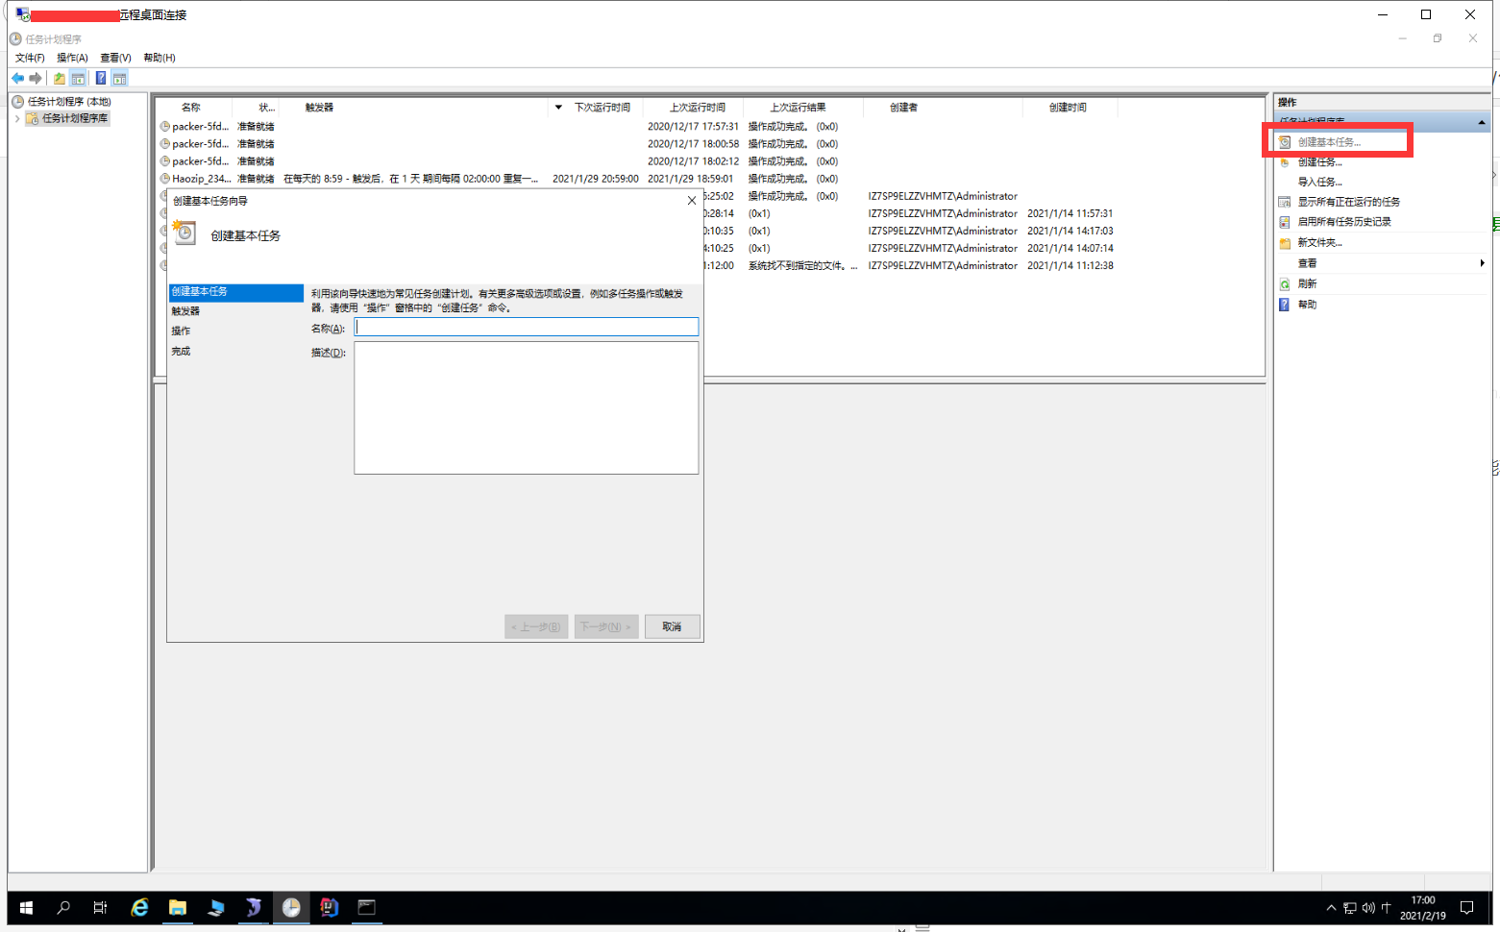The image size is (1500, 932).
Task: Click 启用所有任务历史记录 action
Action: (x=1343, y=222)
